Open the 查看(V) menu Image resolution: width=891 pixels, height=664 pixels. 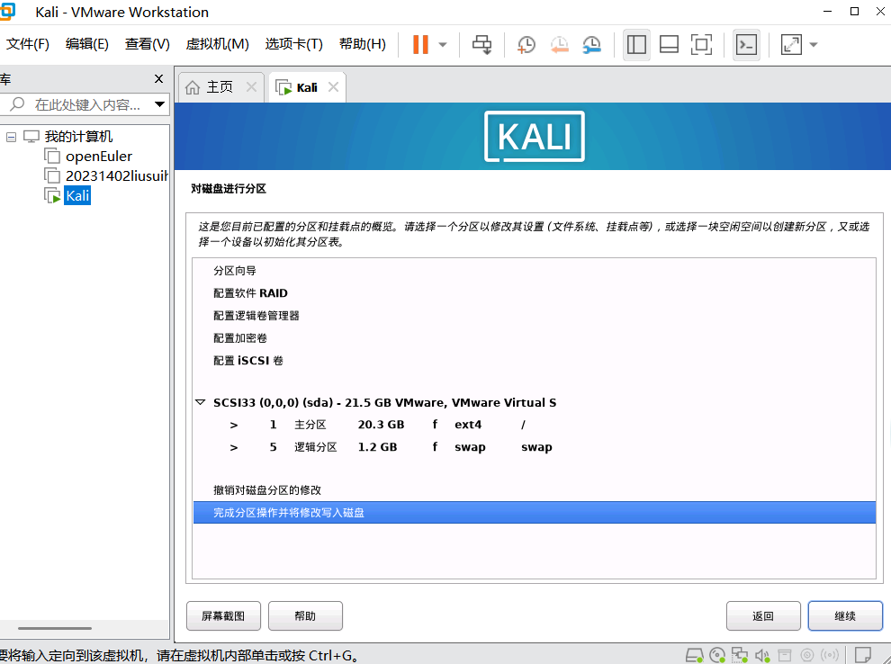point(148,44)
